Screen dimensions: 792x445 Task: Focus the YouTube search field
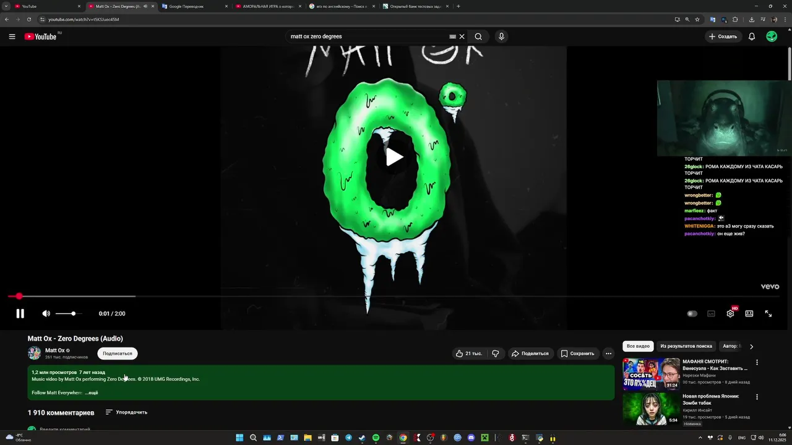click(x=368, y=36)
